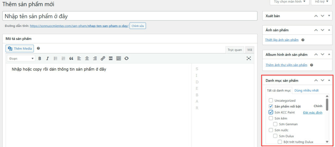335x147 pixels.
Task: Move Album hình ảnh sản phẩm panel up
Action: pyautogui.click(x=316, y=55)
